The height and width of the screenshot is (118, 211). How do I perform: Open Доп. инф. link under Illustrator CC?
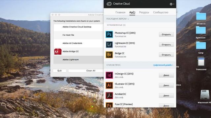coord(119,87)
